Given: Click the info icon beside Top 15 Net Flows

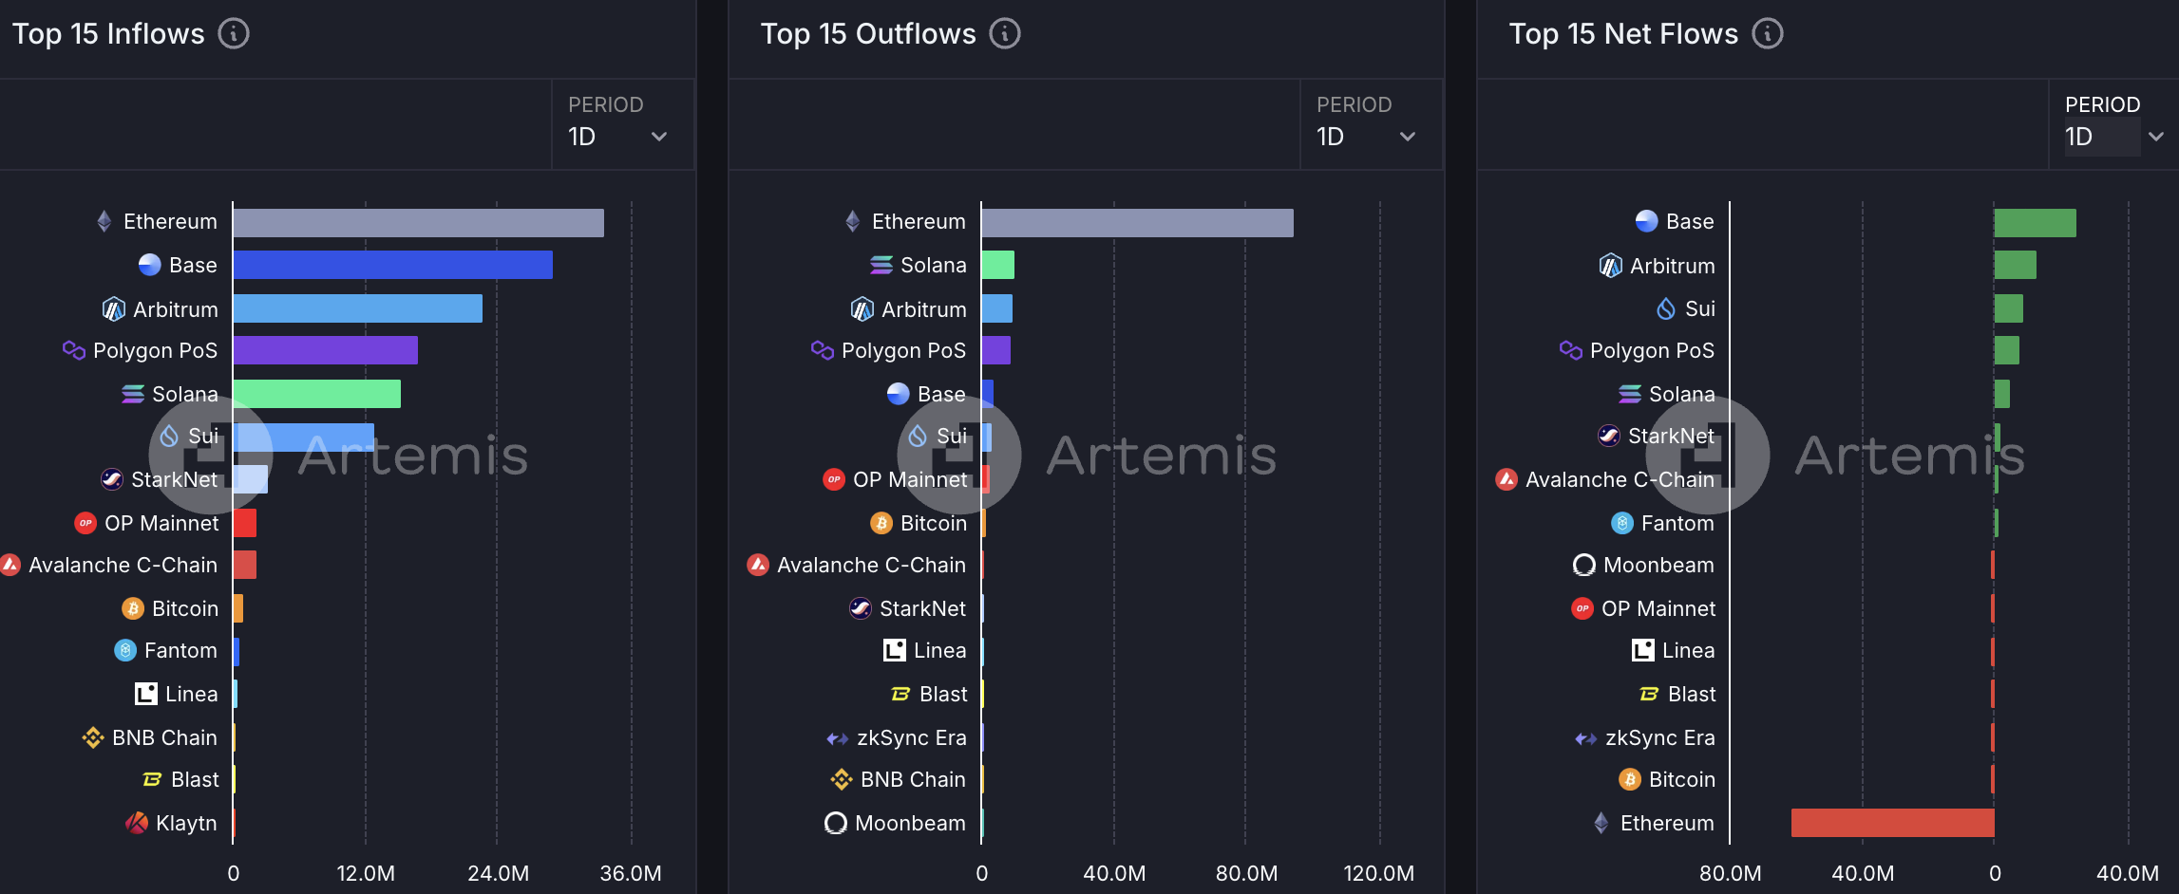Looking at the screenshot, I should click(1768, 34).
